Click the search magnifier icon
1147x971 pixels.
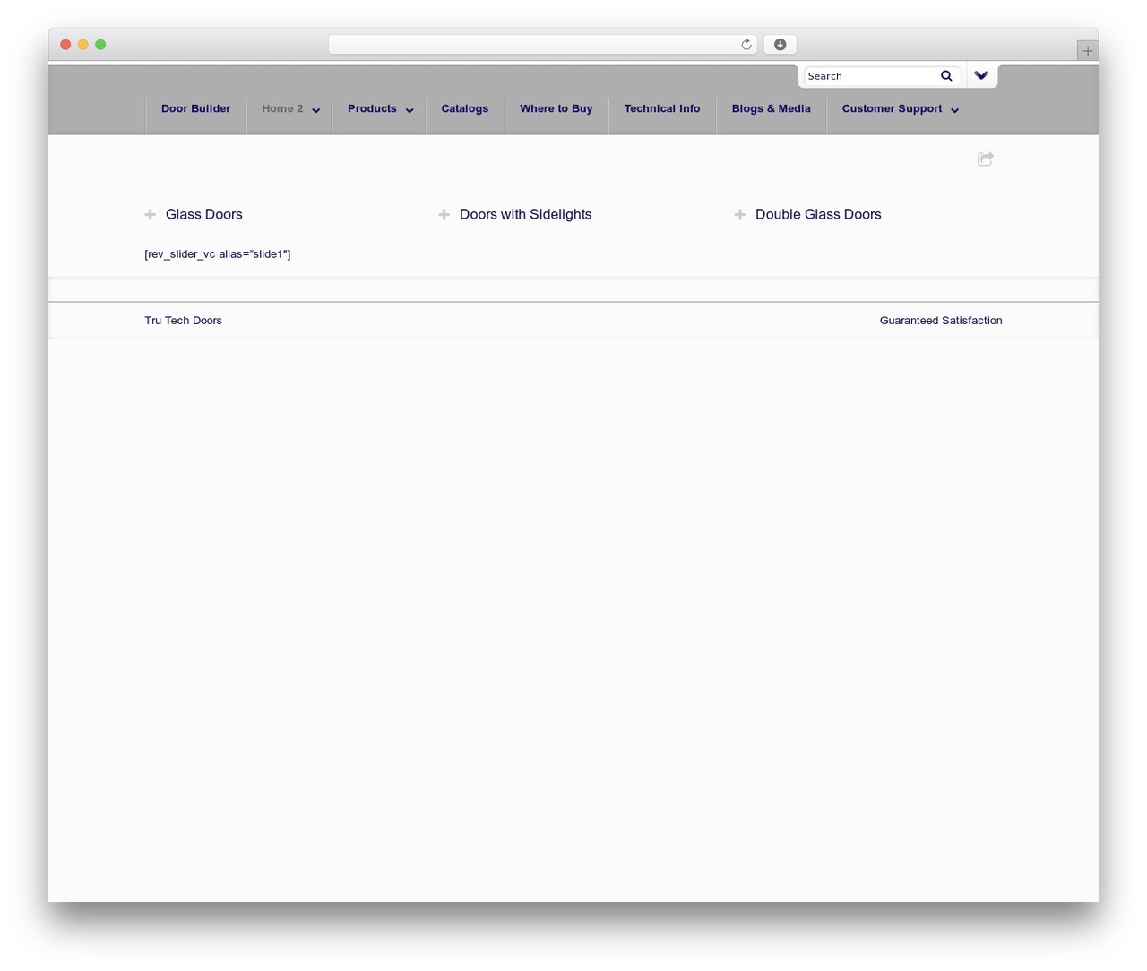946,76
